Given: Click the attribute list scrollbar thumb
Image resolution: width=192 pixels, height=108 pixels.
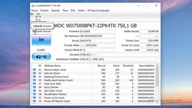Looking at the screenshot, I should point(157,76).
